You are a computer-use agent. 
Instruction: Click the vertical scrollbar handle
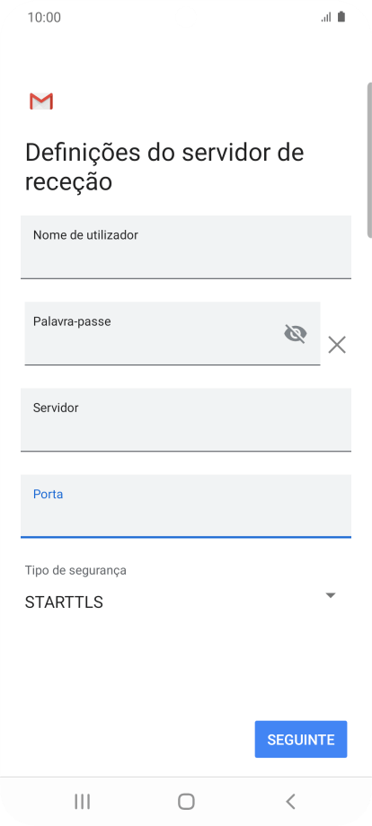tap(369, 160)
